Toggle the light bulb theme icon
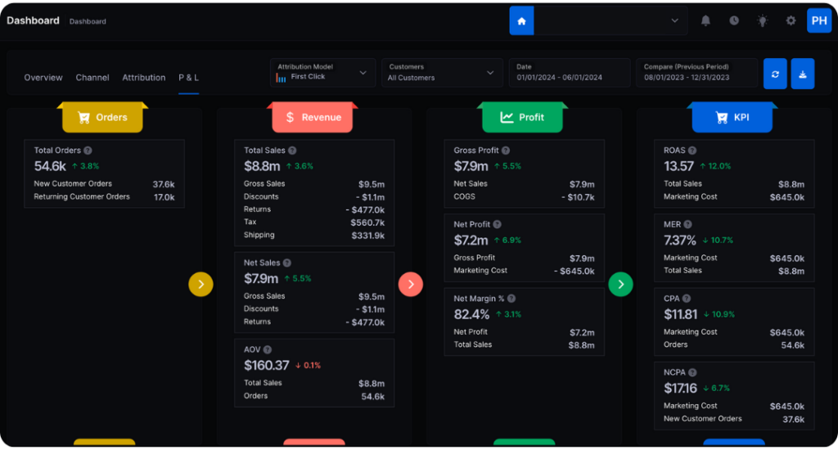The width and height of the screenshot is (838, 450). (762, 20)
